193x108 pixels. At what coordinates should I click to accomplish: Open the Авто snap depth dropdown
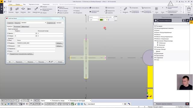pos(50,100)
